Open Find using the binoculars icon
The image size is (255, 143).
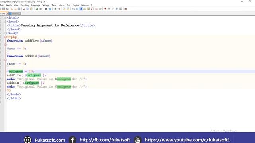pyautogui.click(x=46, y=9)
